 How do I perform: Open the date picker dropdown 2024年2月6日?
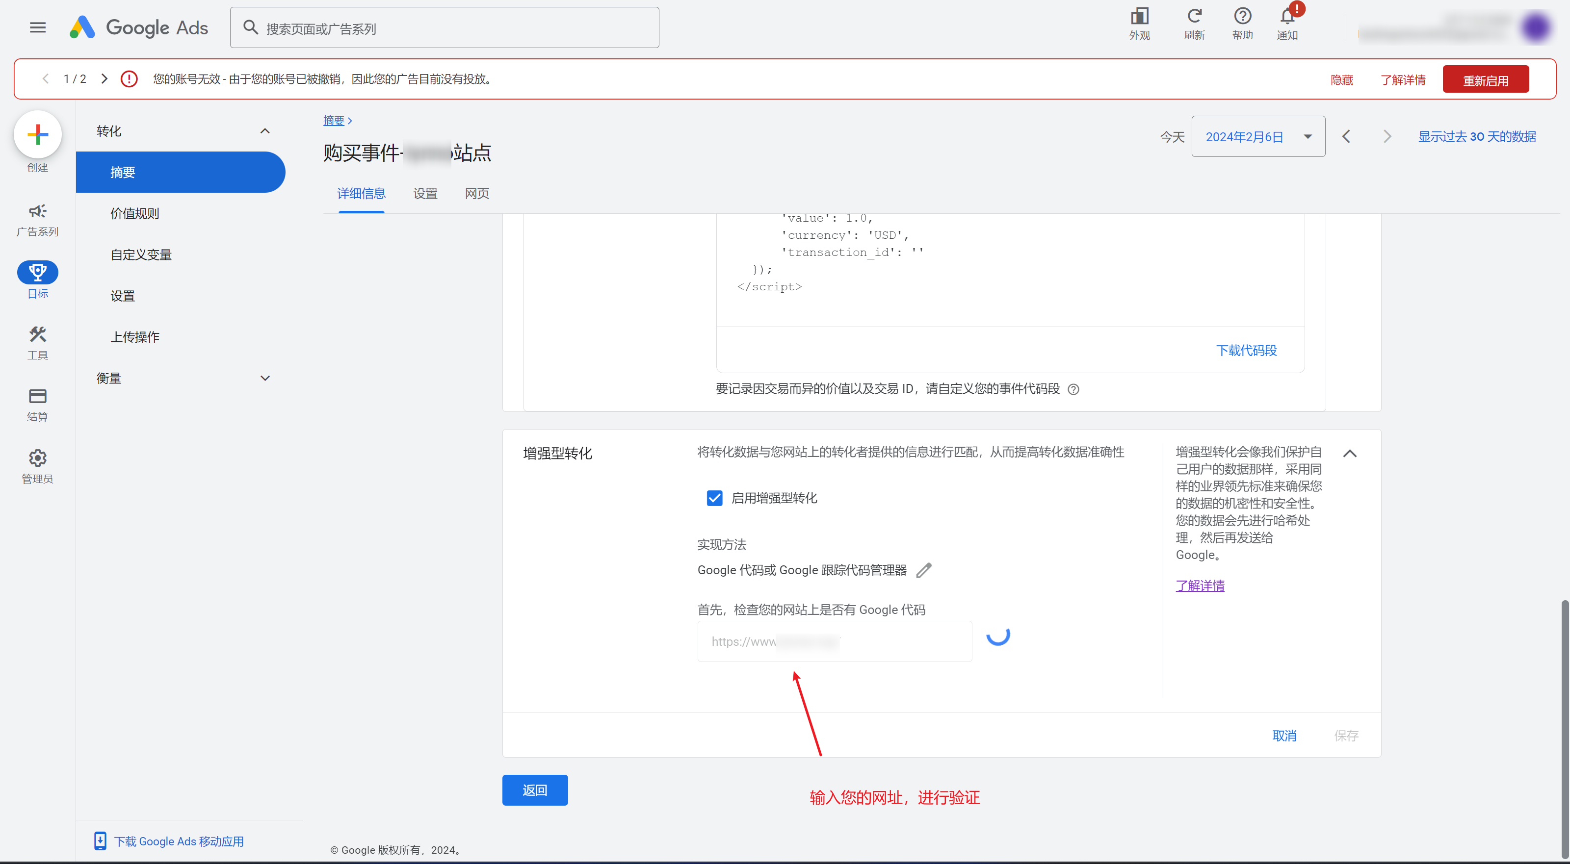point(1258,136)
